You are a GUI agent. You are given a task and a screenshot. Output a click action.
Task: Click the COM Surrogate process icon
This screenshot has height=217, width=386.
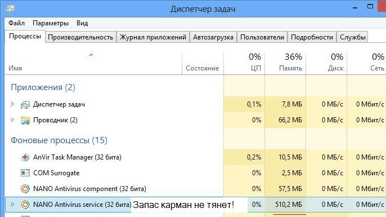pos(25,173)
